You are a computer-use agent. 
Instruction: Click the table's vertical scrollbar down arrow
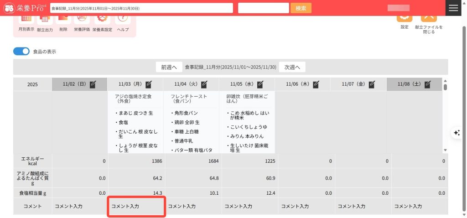[x=445, y=150]
